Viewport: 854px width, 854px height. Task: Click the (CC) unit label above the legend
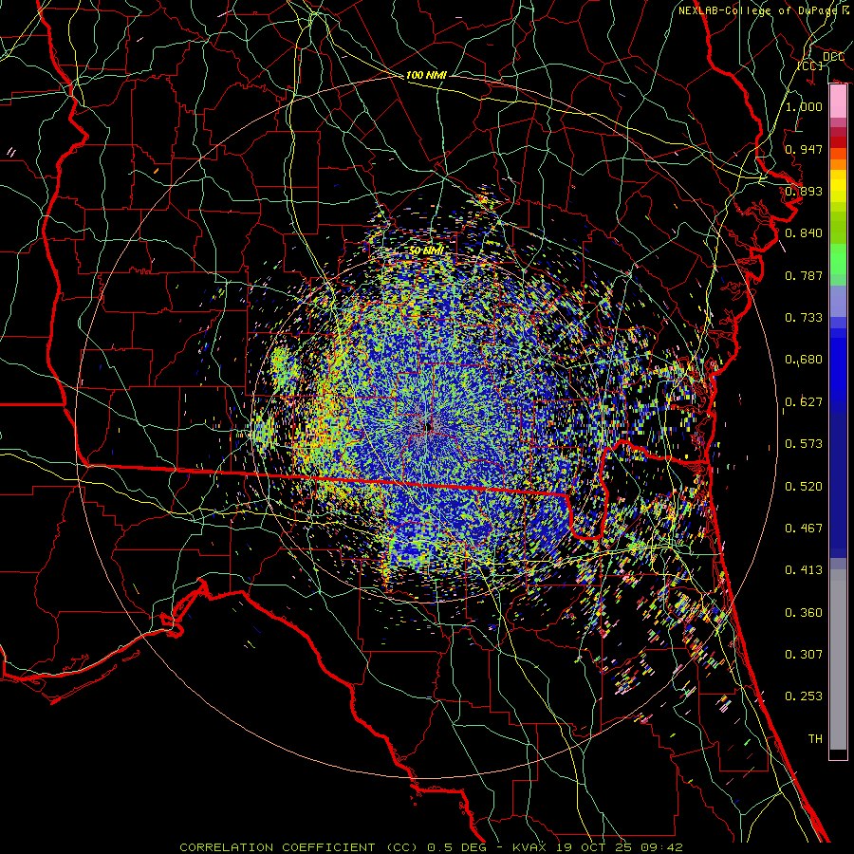pos(810,65)
